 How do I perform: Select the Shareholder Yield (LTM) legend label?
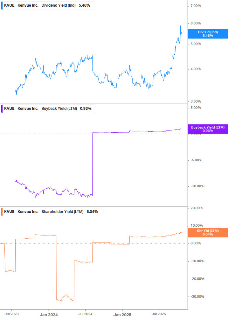pyautogui.click(x=63, y=212)
